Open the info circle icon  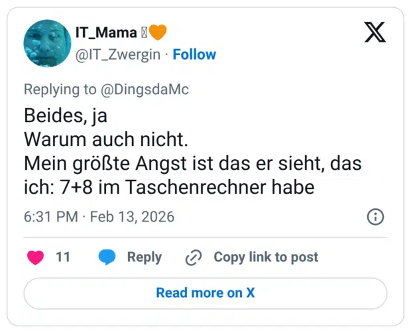(x=375, y=217)
